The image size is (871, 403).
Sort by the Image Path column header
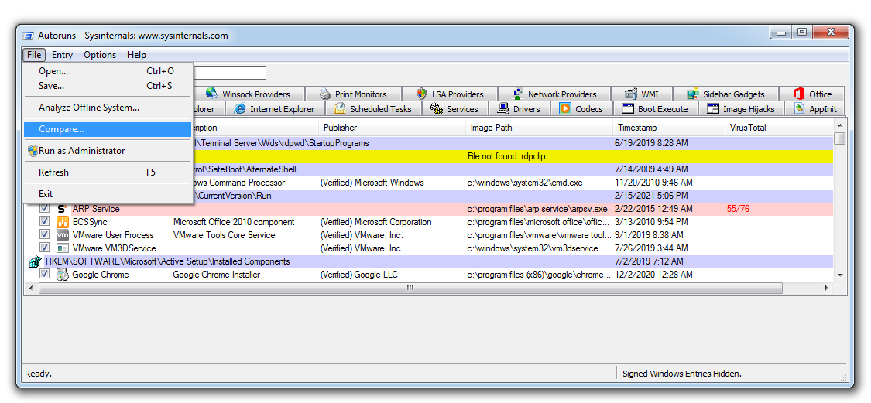(540, 128)
